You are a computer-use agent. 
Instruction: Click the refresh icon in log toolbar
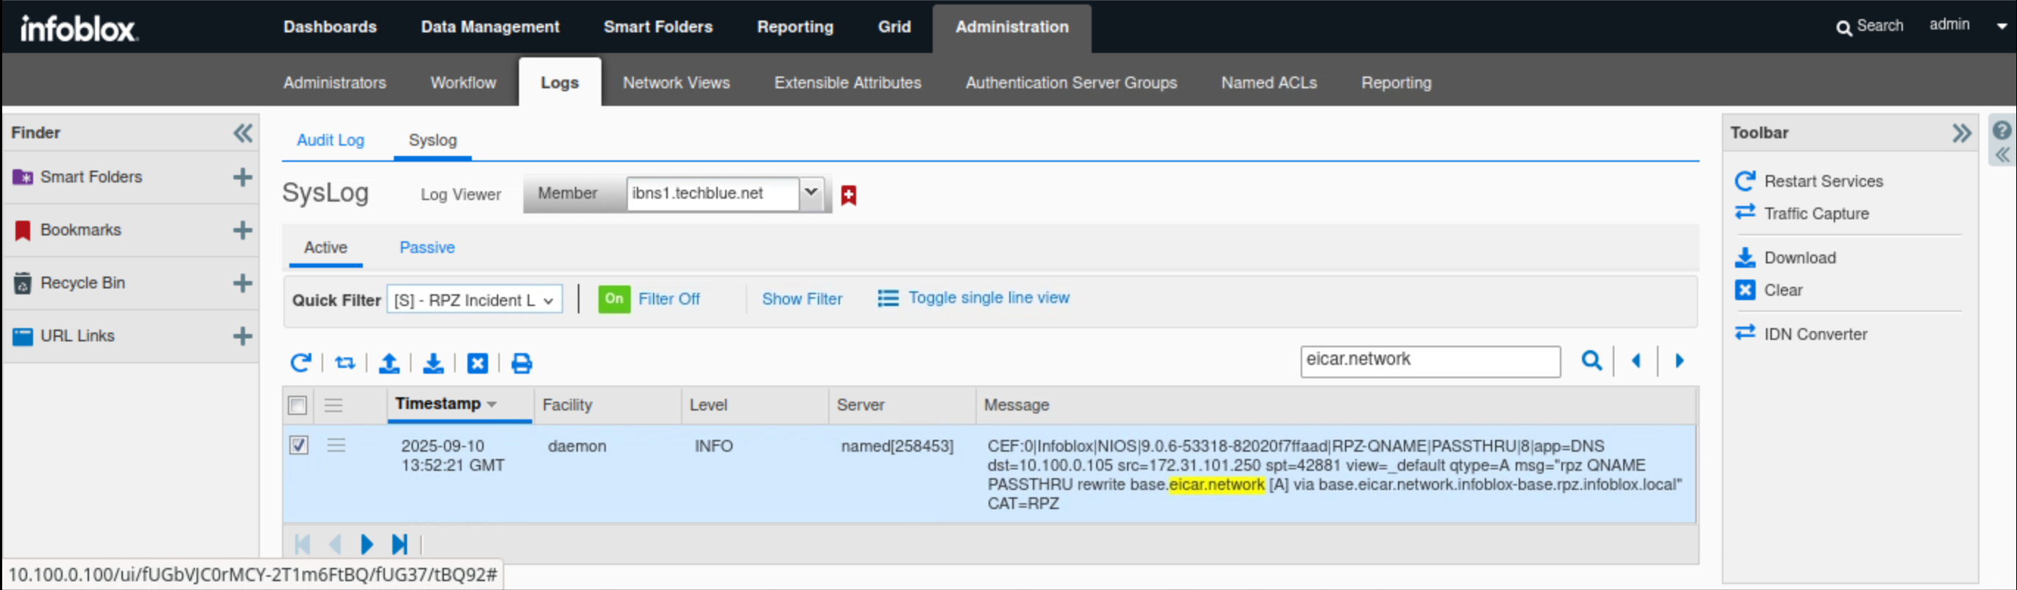click(x=300, y=363)
